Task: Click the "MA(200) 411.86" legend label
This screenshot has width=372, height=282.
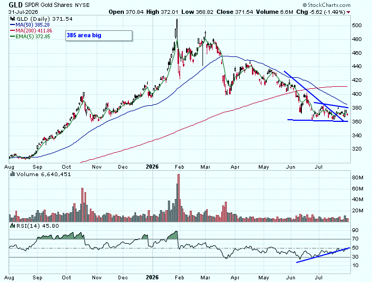Action: (x=34, y=31)
